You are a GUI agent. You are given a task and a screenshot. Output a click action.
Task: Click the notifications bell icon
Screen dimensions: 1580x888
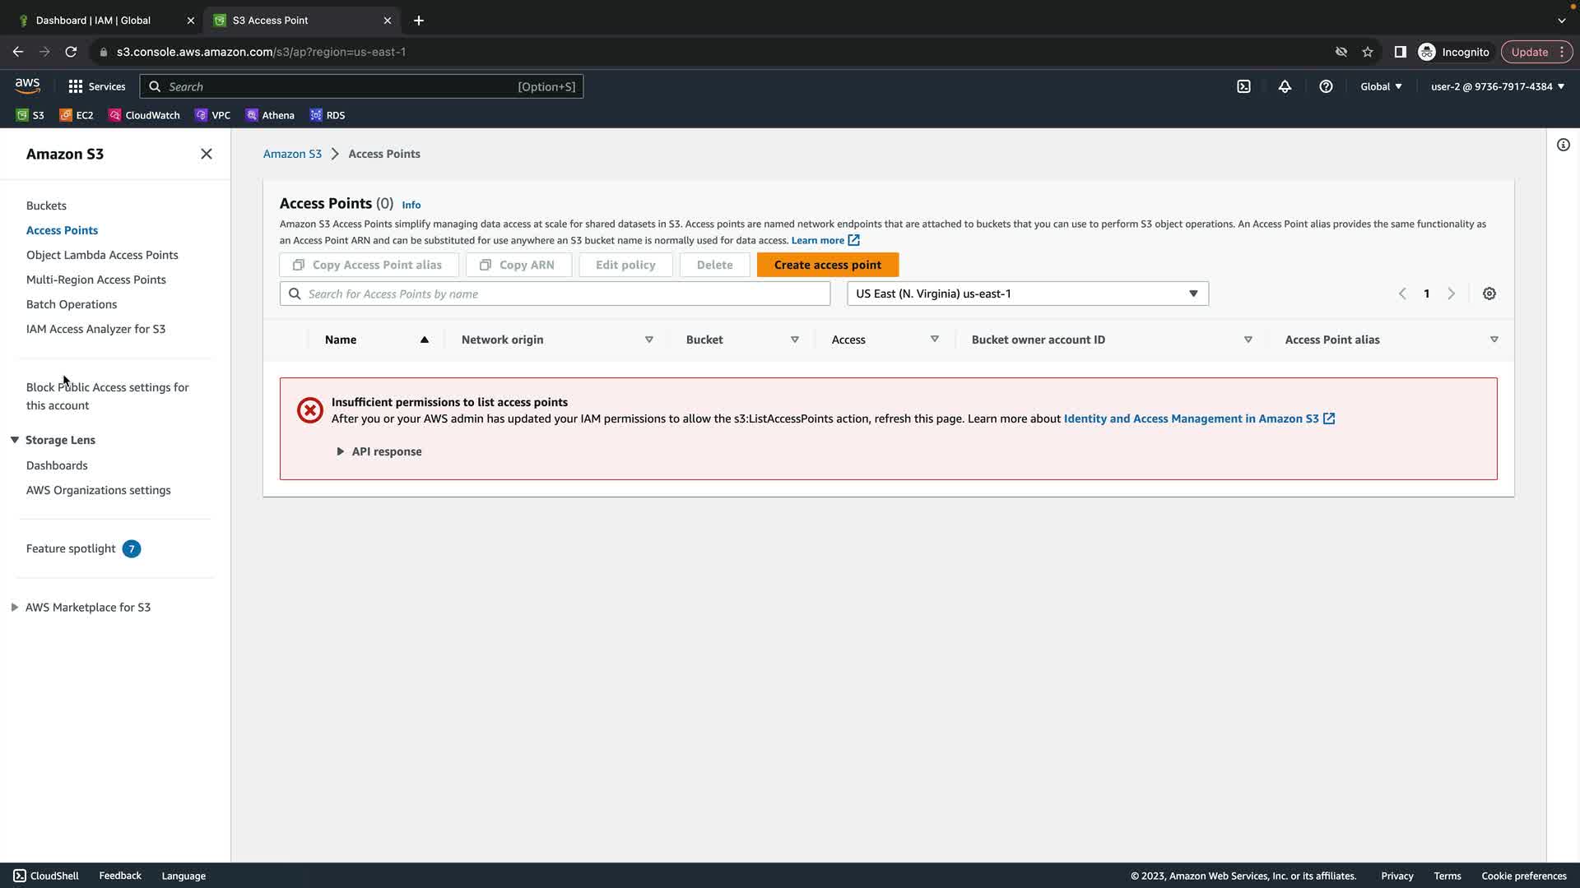click(1285, 86)
